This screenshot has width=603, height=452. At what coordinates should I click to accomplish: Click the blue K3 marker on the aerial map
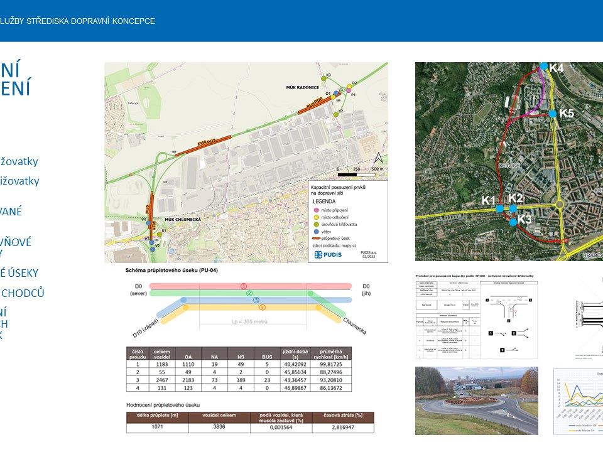(513, 222)
